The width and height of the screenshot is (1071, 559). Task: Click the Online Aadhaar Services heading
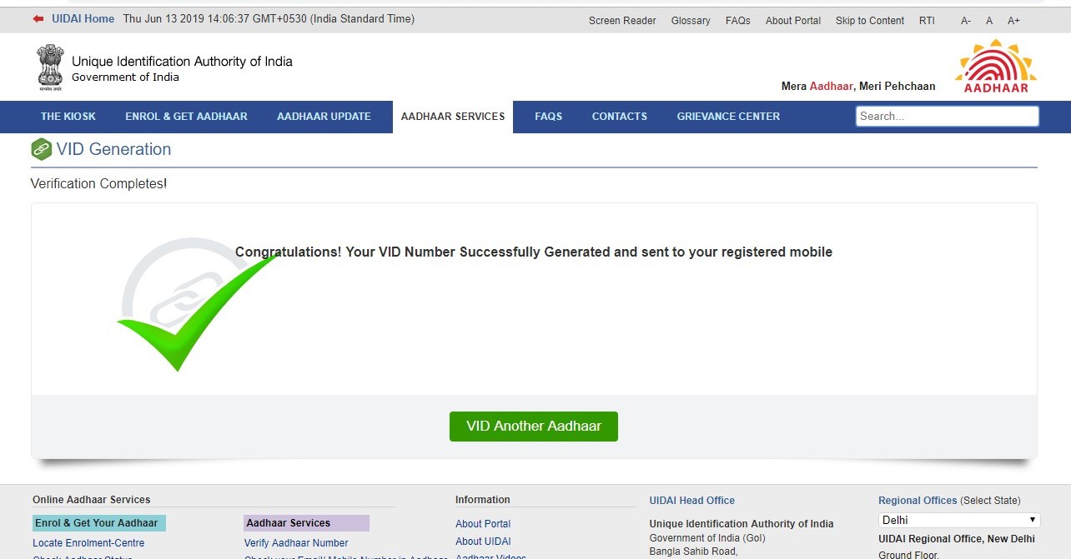tap(92, 500)
